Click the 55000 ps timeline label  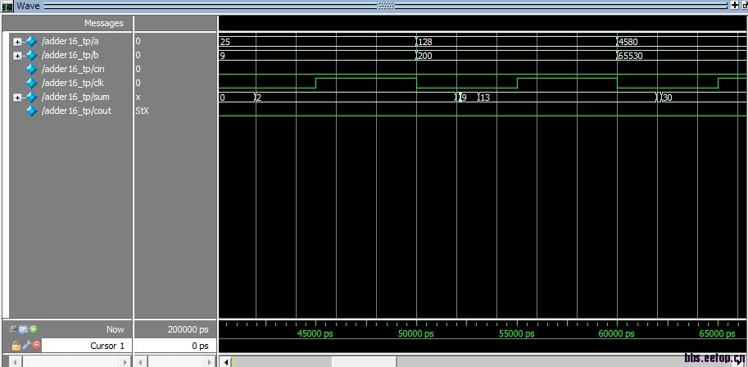point(517,333)
